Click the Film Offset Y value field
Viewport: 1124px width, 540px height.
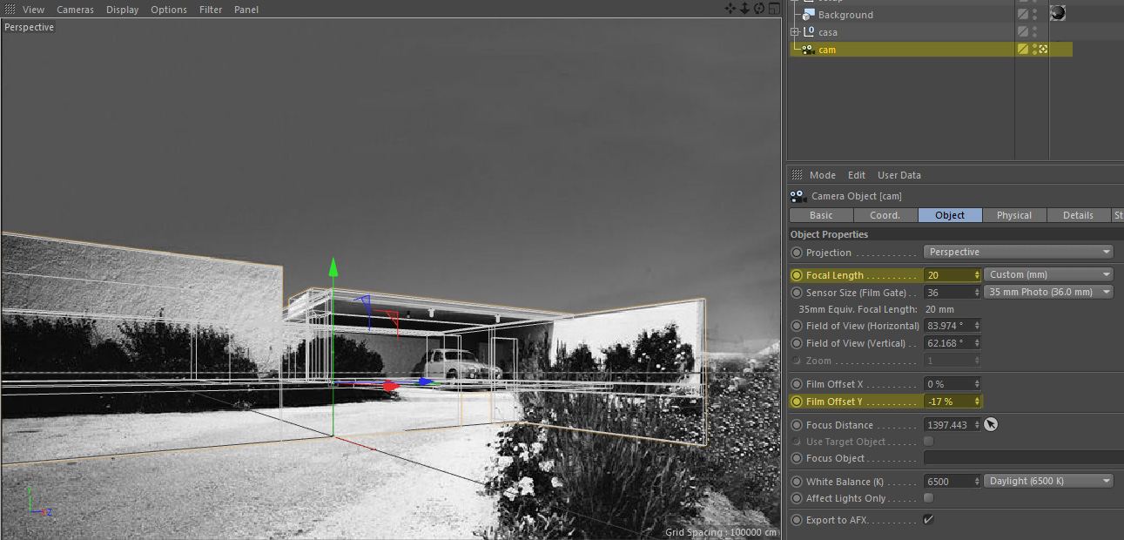947,402
